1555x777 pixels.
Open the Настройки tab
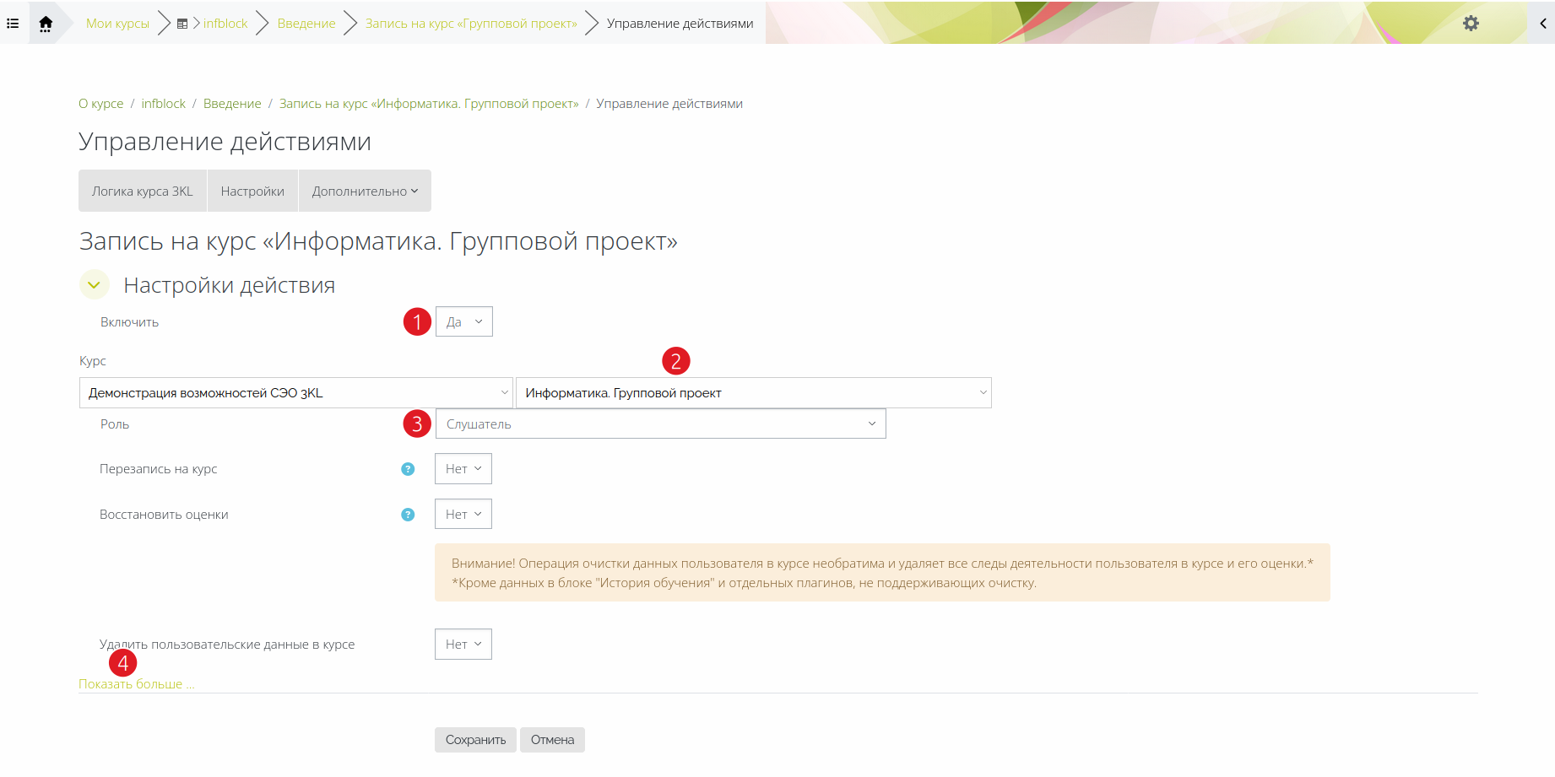coord(252,192)
